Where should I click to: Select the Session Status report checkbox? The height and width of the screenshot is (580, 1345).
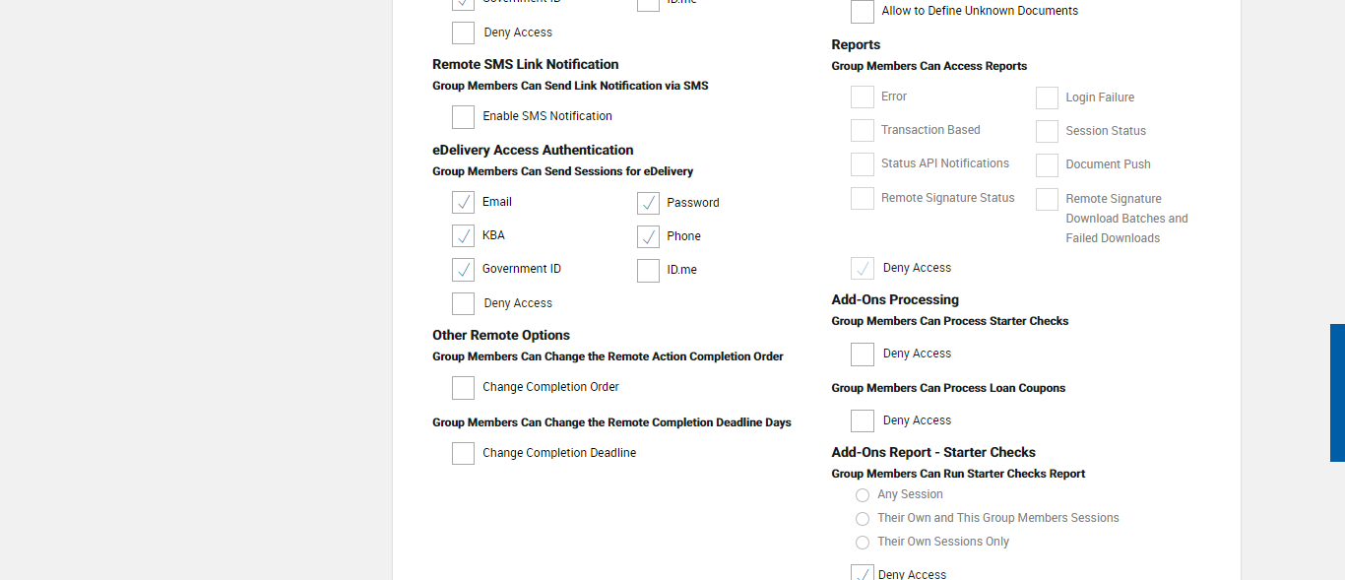click(x=1047, y=132)
